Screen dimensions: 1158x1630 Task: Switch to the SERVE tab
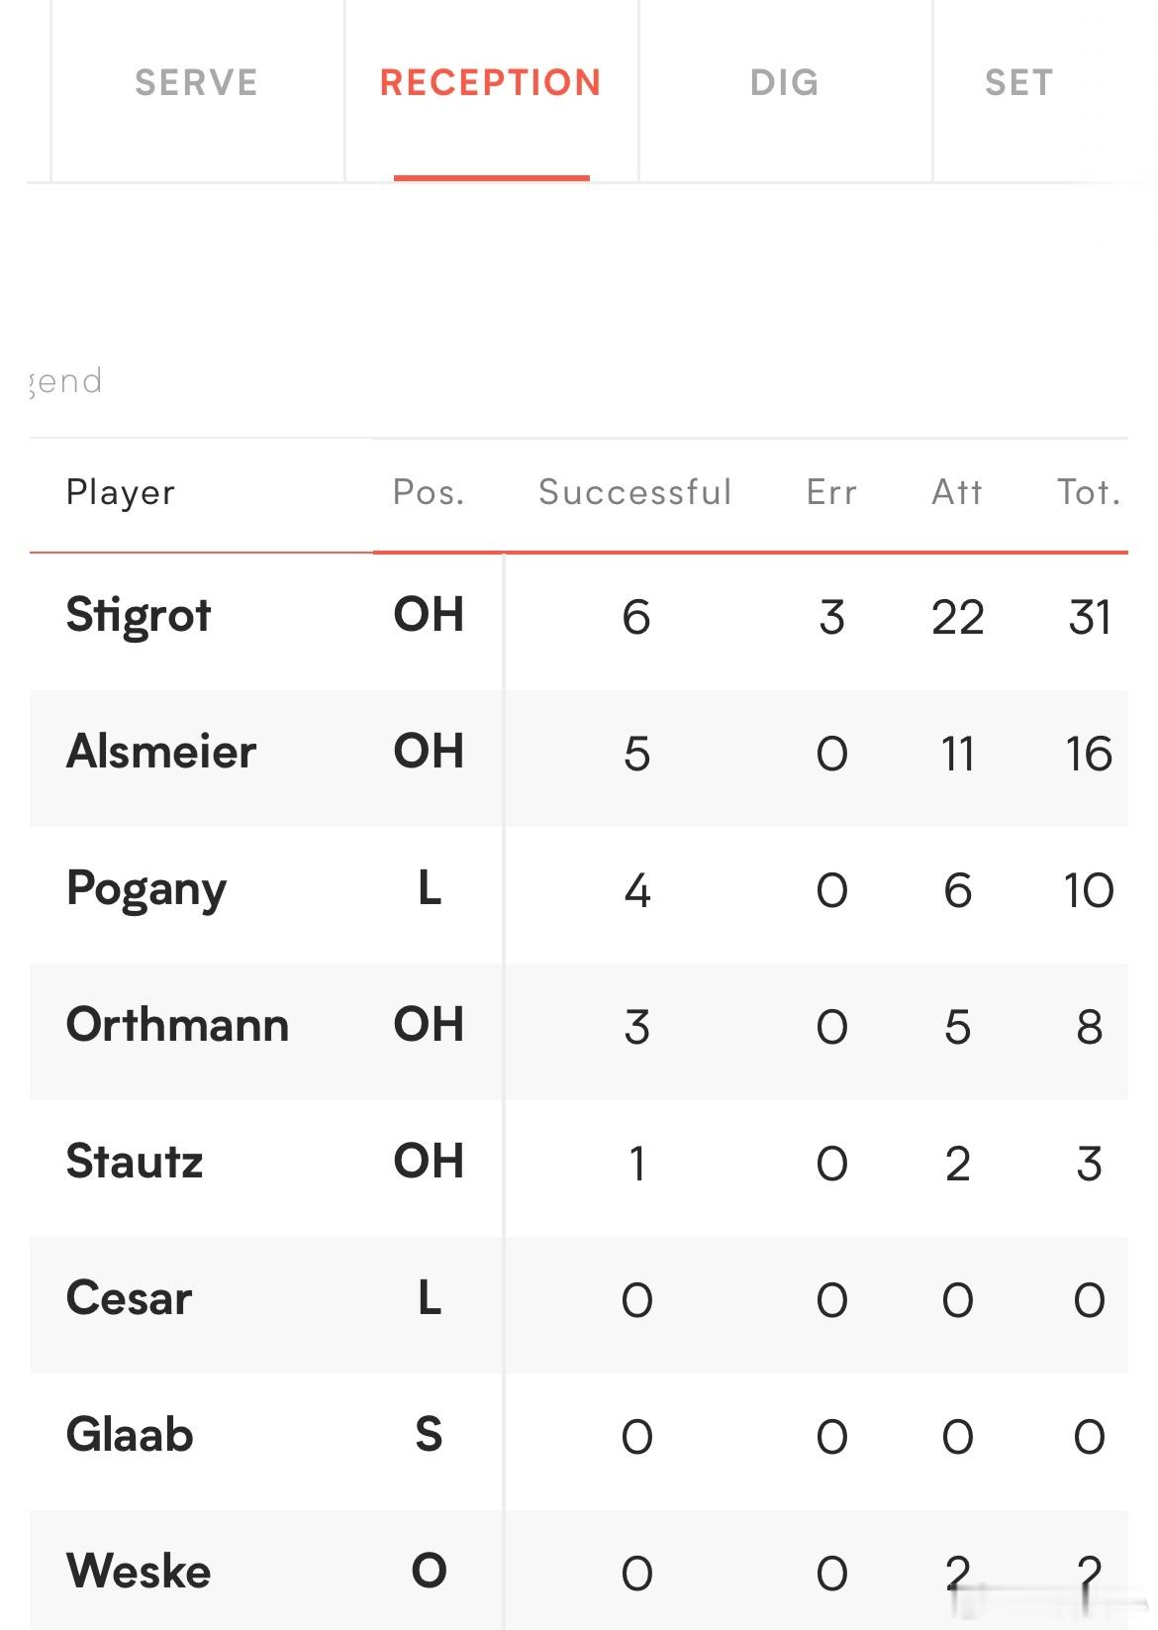click(196, 83)
